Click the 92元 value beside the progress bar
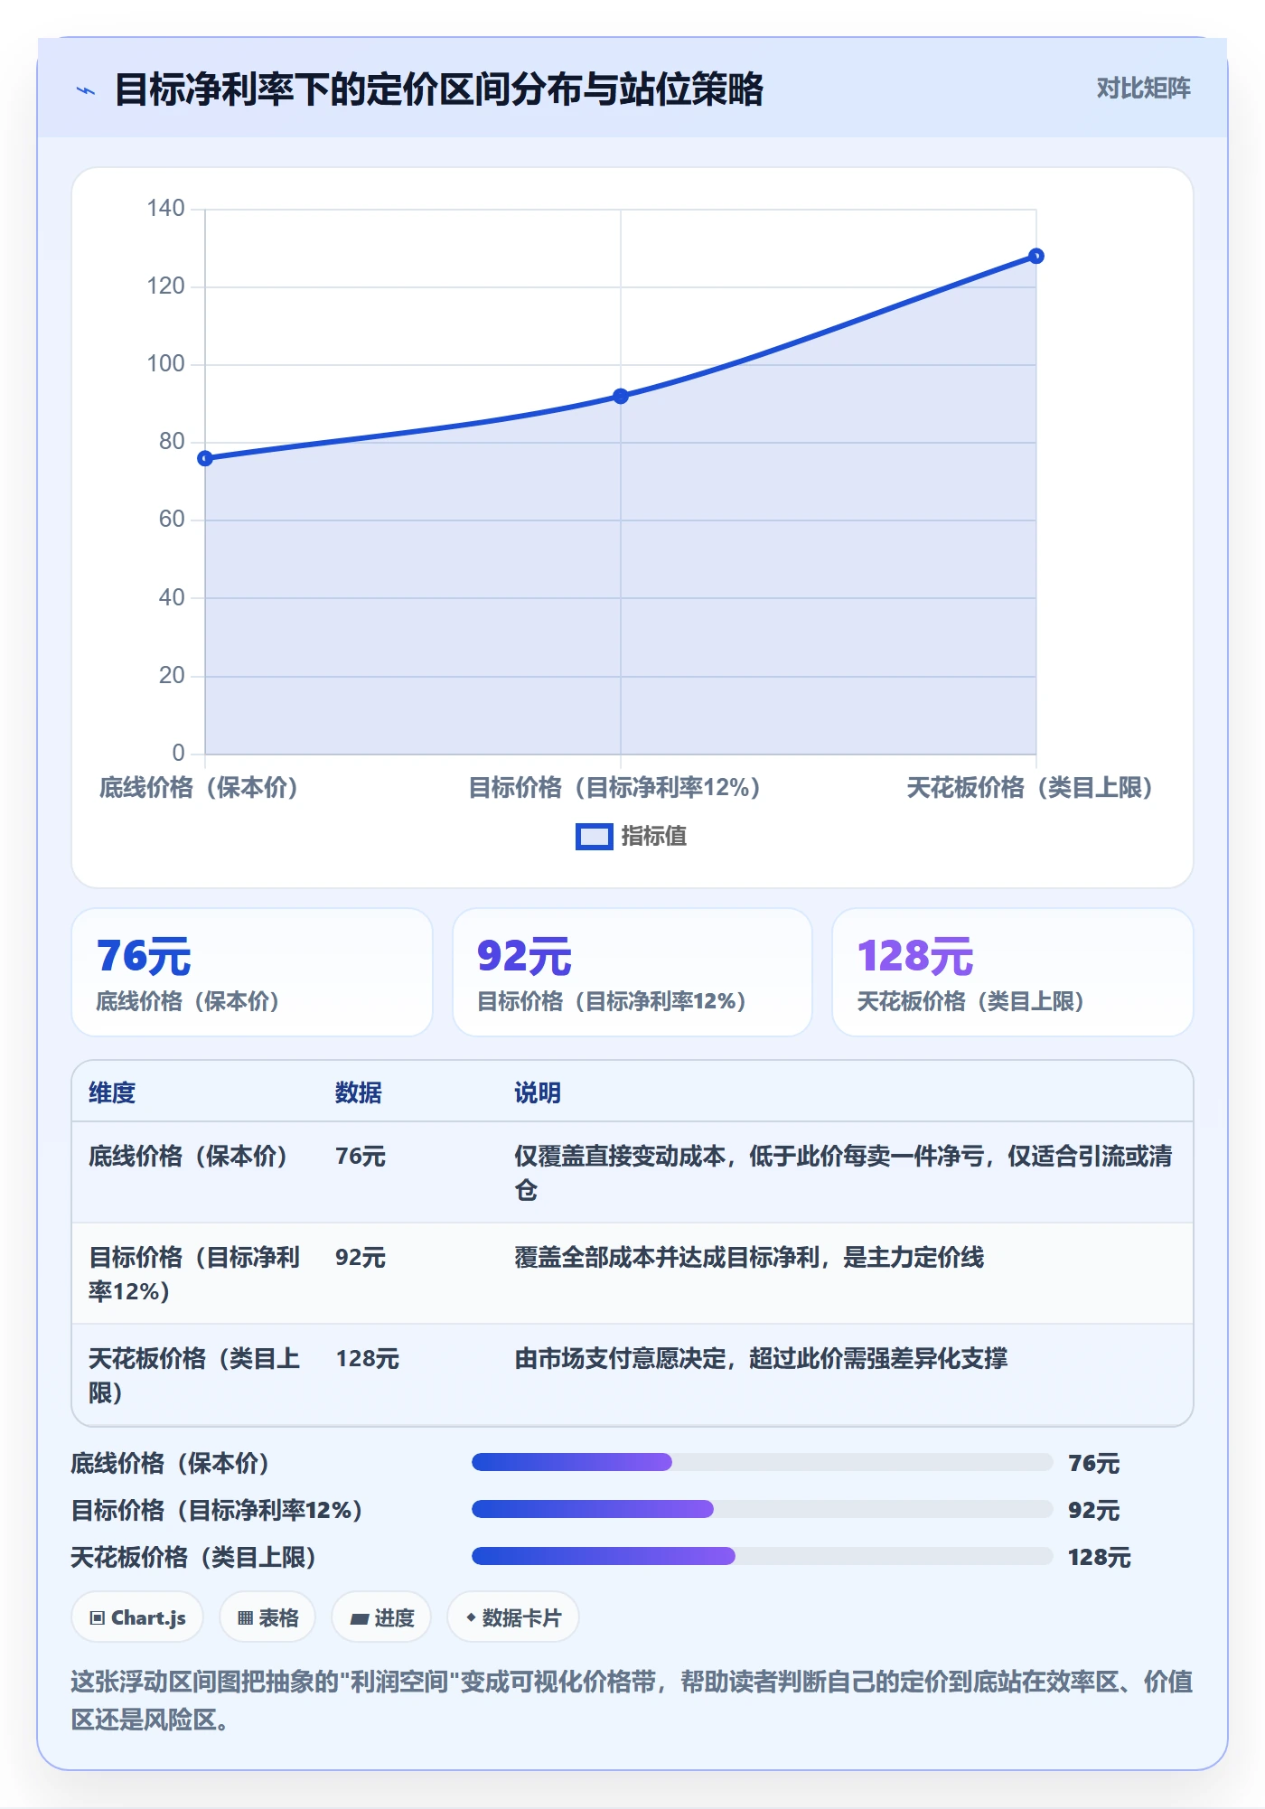Image resolution: width=1265 pixels, height=1809 pixels. click(1093, 1510)
